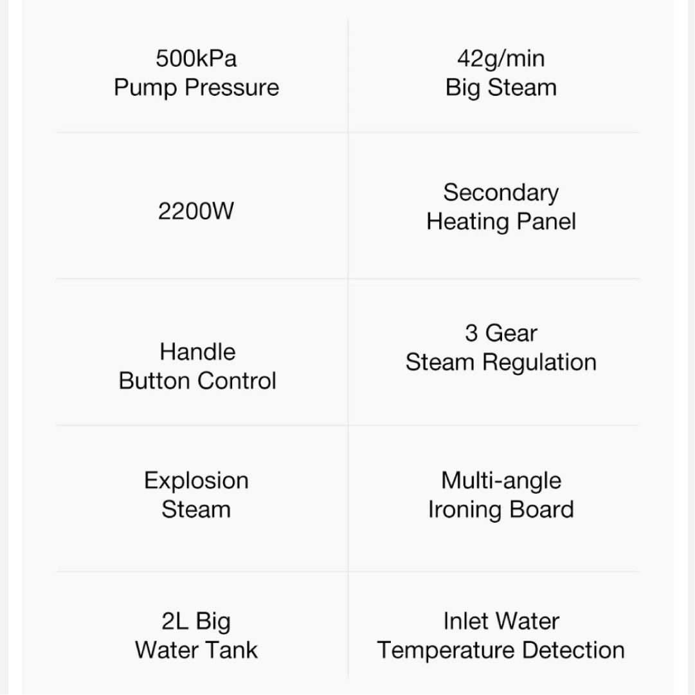Select the 3 Gear text
The width and height of the screenshot is (695, 695).
501,333
